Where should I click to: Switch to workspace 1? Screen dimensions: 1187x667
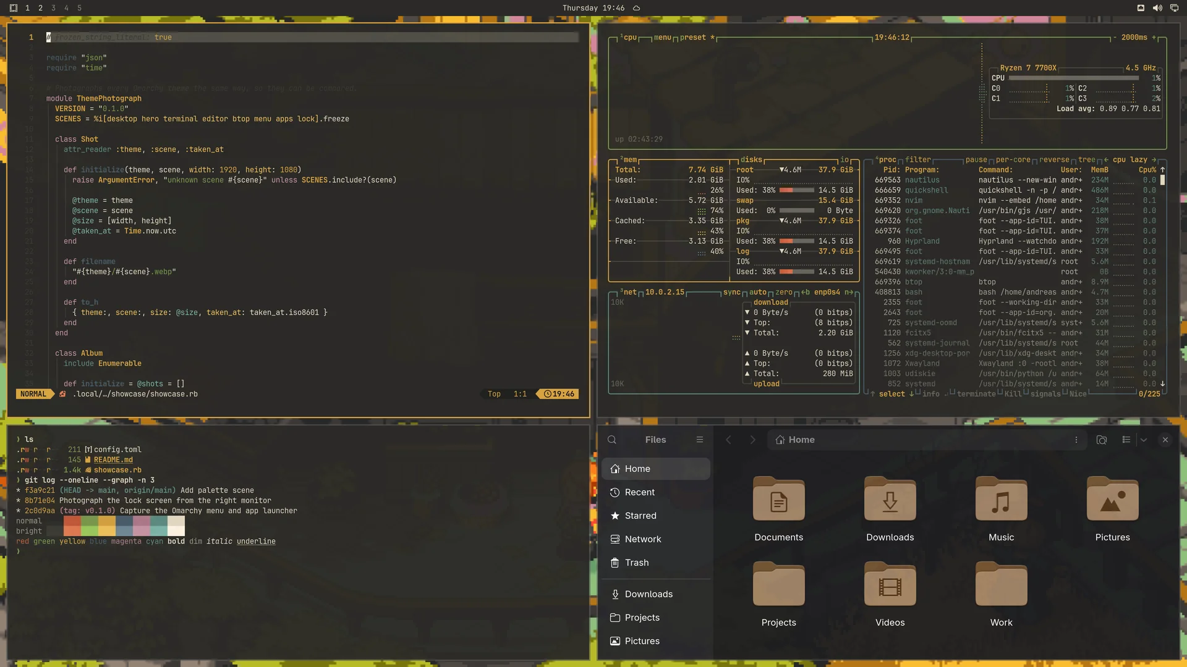pyautogui.click(x=27, y=8)
